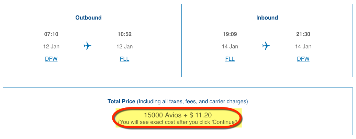Click the 19:09 inbound departure time
The height and width of the screenshot is (139, 356).
pos(230,34)
